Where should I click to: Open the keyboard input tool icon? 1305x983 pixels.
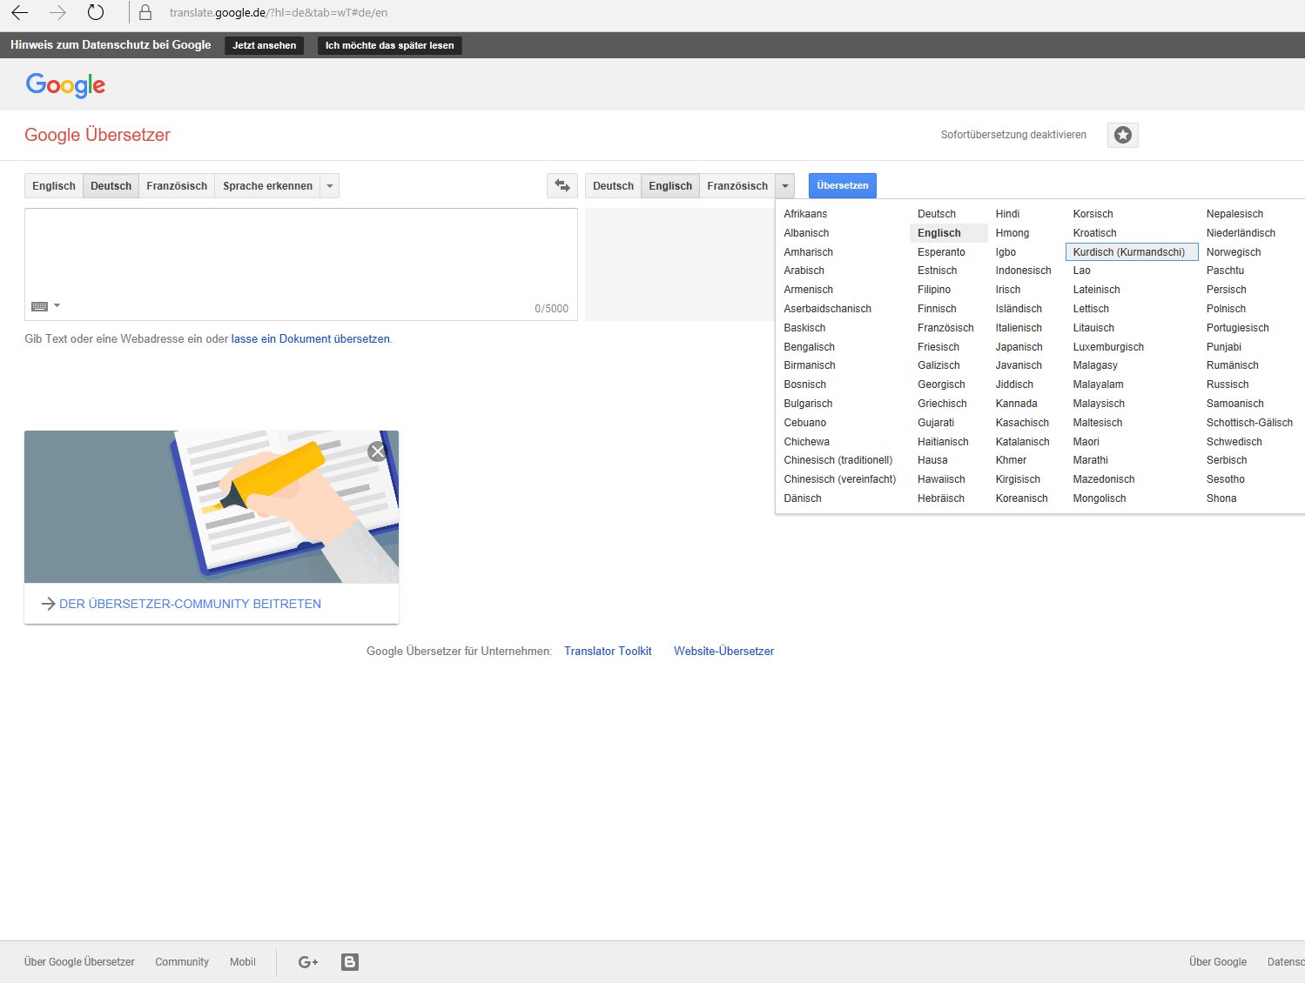click(x=39, y=306)
